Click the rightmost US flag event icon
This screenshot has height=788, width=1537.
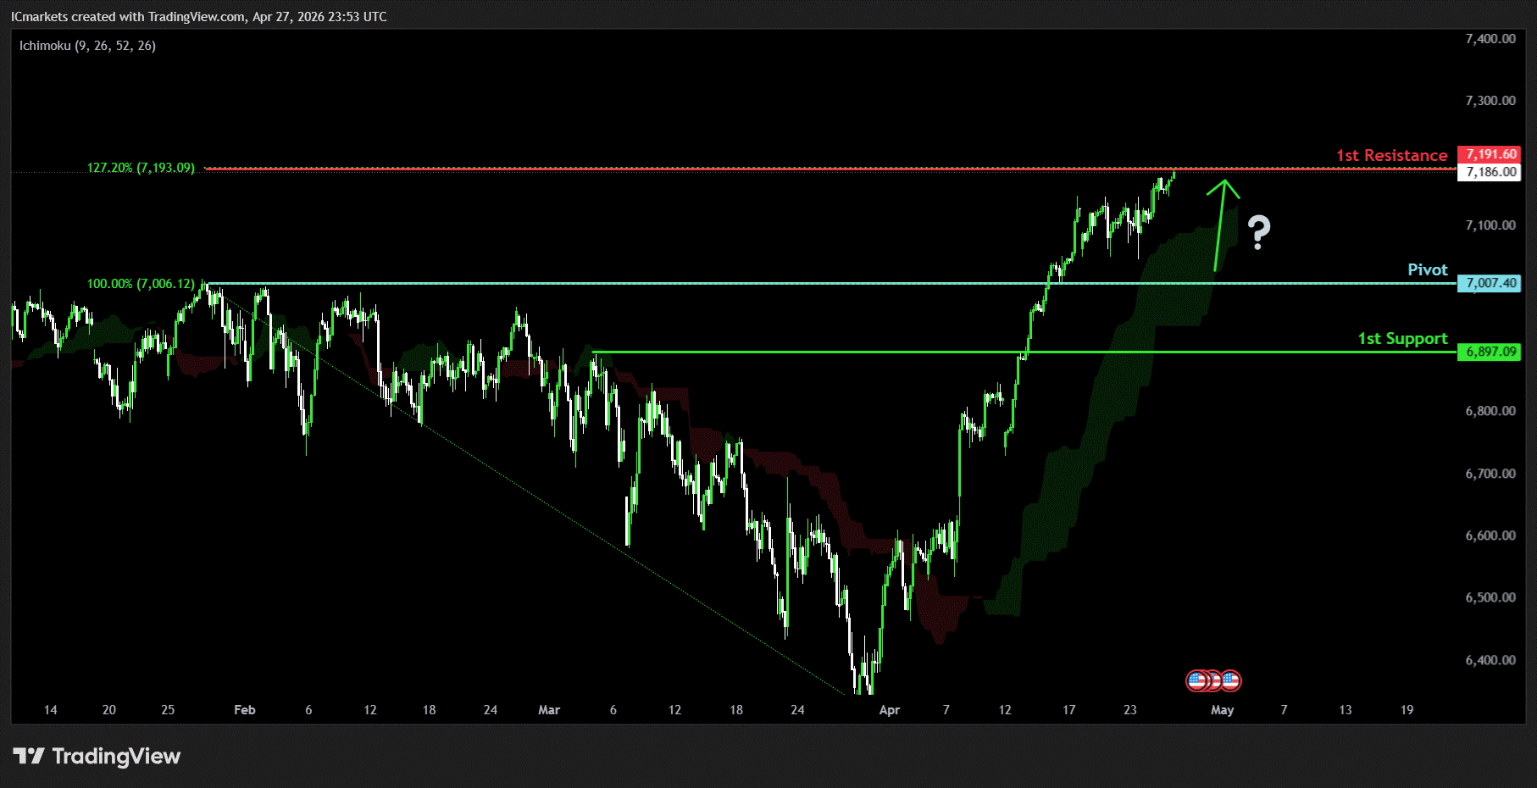(x=1231, y=680)
